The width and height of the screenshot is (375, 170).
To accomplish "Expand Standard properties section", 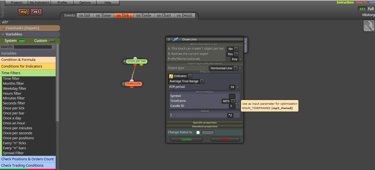I will click(x=205, y=127).
